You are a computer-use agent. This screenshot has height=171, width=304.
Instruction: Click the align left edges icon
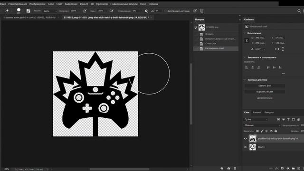(x=247, y=67)
